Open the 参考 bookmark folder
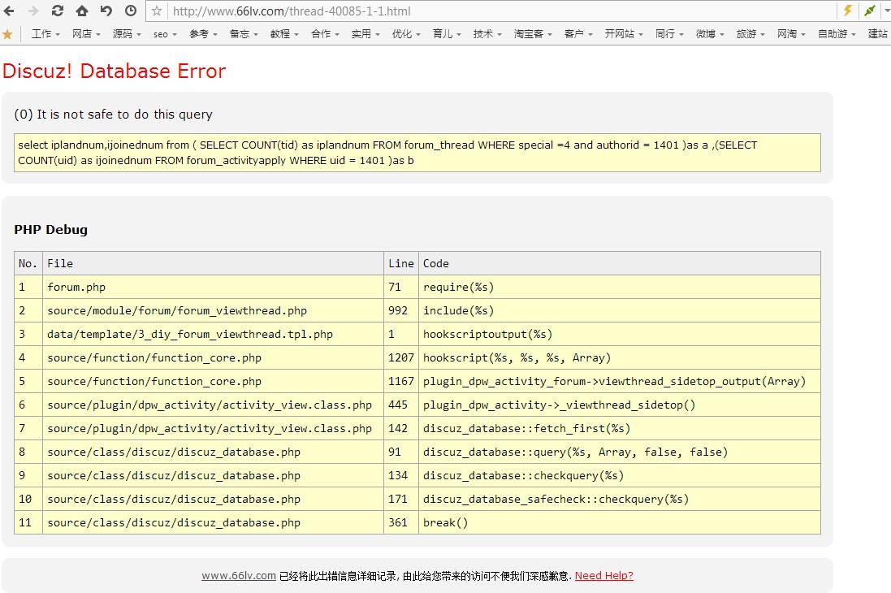891x593 pixels. [203, 34]
